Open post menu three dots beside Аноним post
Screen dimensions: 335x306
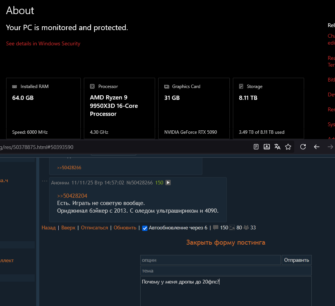point(45,181)
